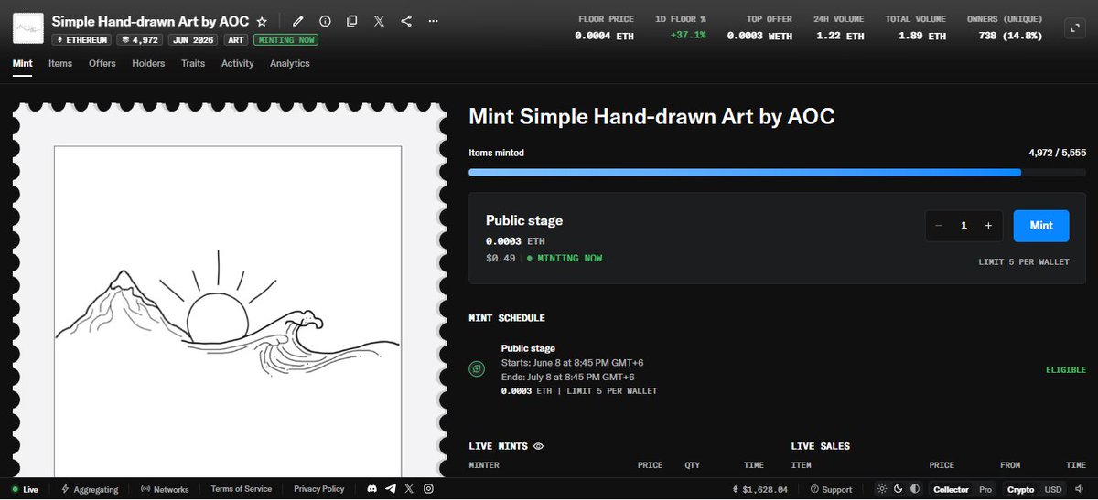
Task: Open the X icon in footer
Action: [x=409, y=489]
